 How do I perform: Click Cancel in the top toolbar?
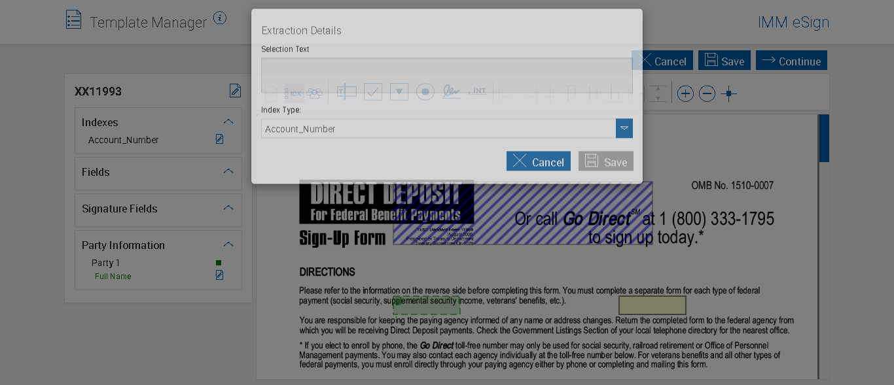662,61
